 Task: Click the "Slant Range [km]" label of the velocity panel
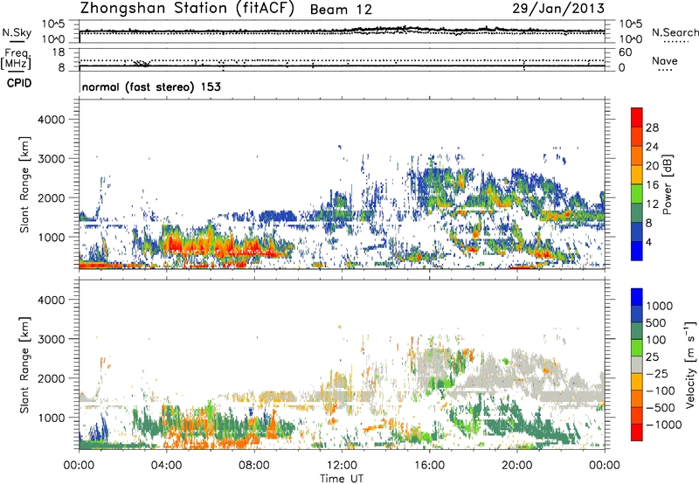pos(24,364)
